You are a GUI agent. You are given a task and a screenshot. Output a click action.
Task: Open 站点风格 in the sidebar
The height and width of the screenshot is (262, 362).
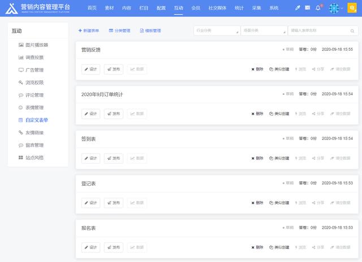(x=35, y=158)
